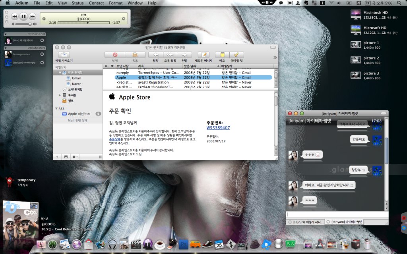Open the temporary folder on desktop

20,182
